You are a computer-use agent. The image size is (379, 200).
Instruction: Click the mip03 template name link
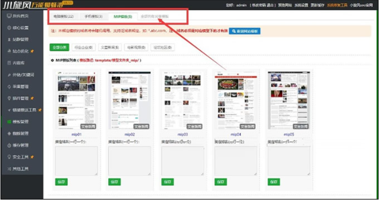[x=183, y=134]
